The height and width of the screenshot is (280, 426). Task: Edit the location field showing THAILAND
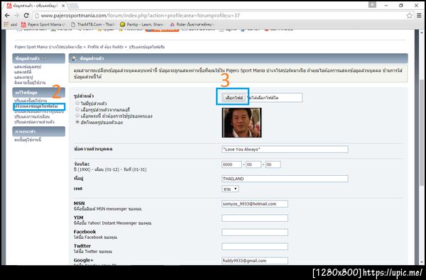point(285,179)
